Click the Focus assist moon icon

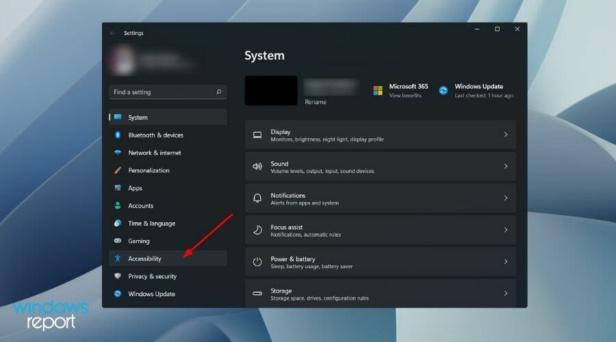click(x=257, y=230)
